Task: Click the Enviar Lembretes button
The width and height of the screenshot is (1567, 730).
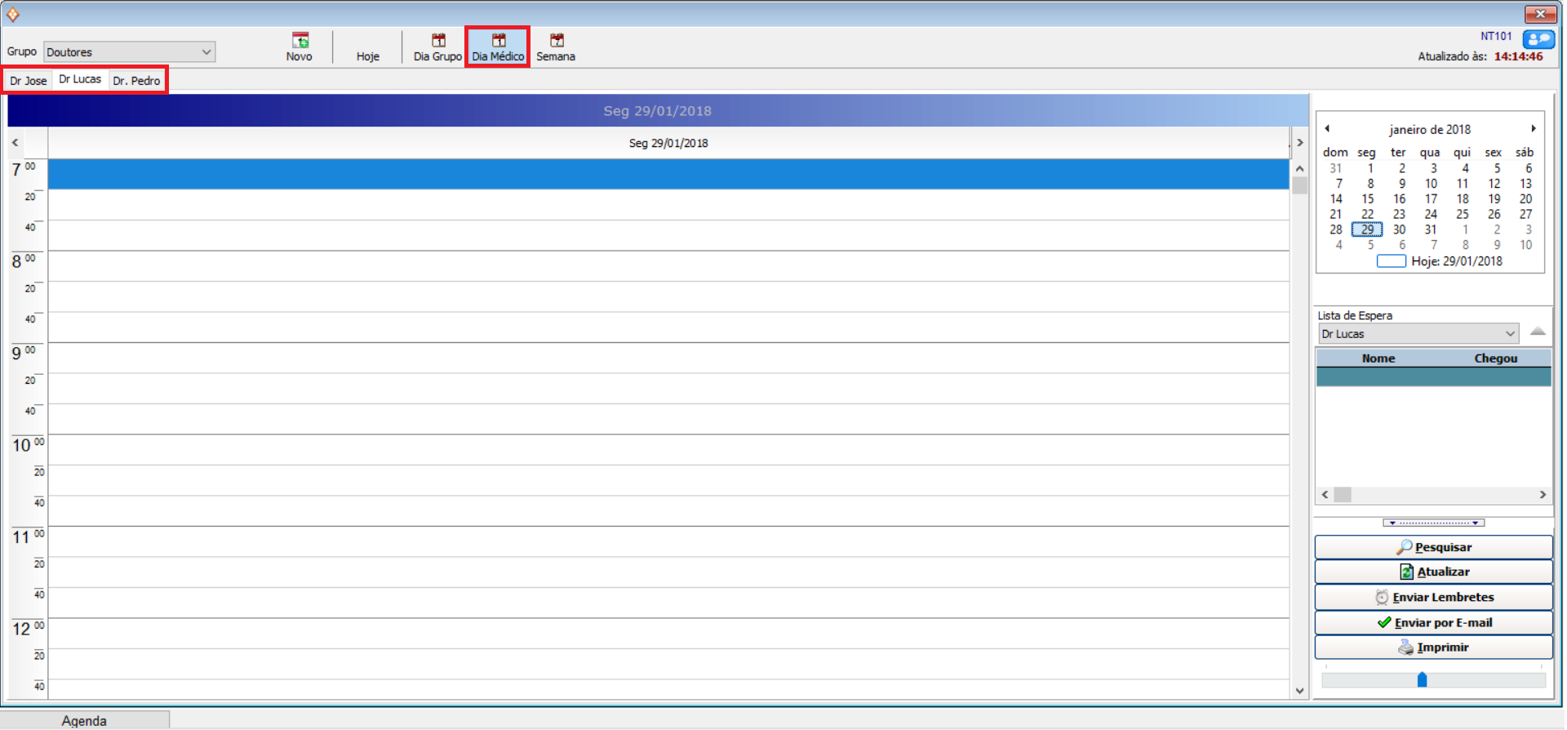Action: pos(1433,598)
